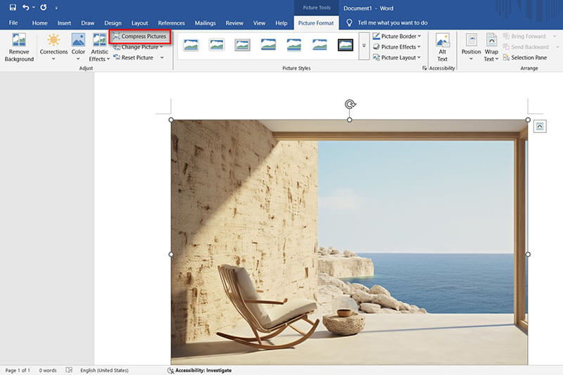
Task: Expand the Color dropdown
Action: 78,52
